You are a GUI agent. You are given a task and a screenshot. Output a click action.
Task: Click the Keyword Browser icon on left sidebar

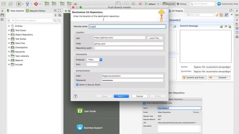2,15
